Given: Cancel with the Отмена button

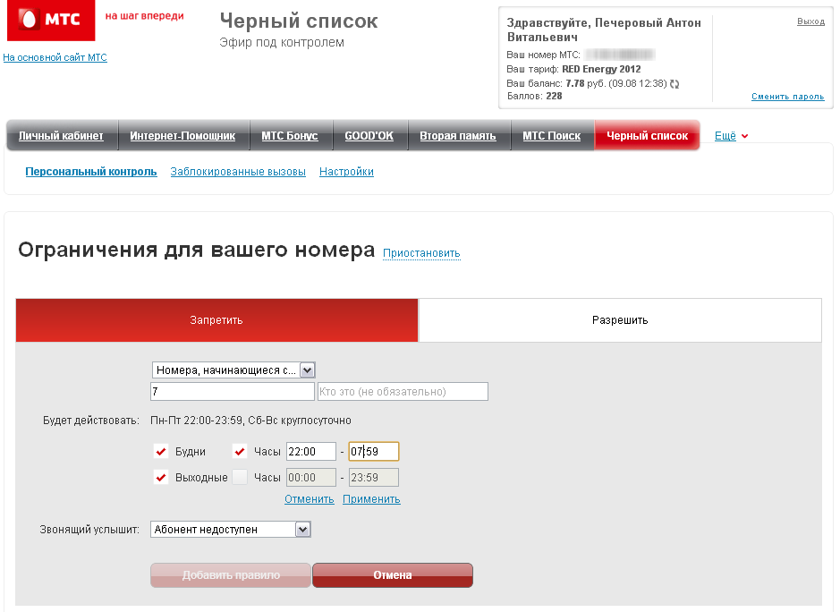Looking at the screenshot, I should [x=393, y=575].
